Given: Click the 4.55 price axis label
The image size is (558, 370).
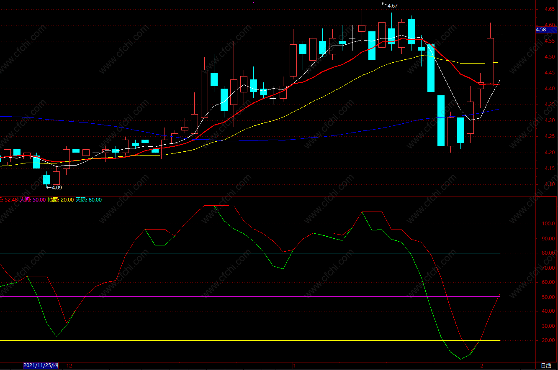Looking at the screenshot, I should pos(550,41).
